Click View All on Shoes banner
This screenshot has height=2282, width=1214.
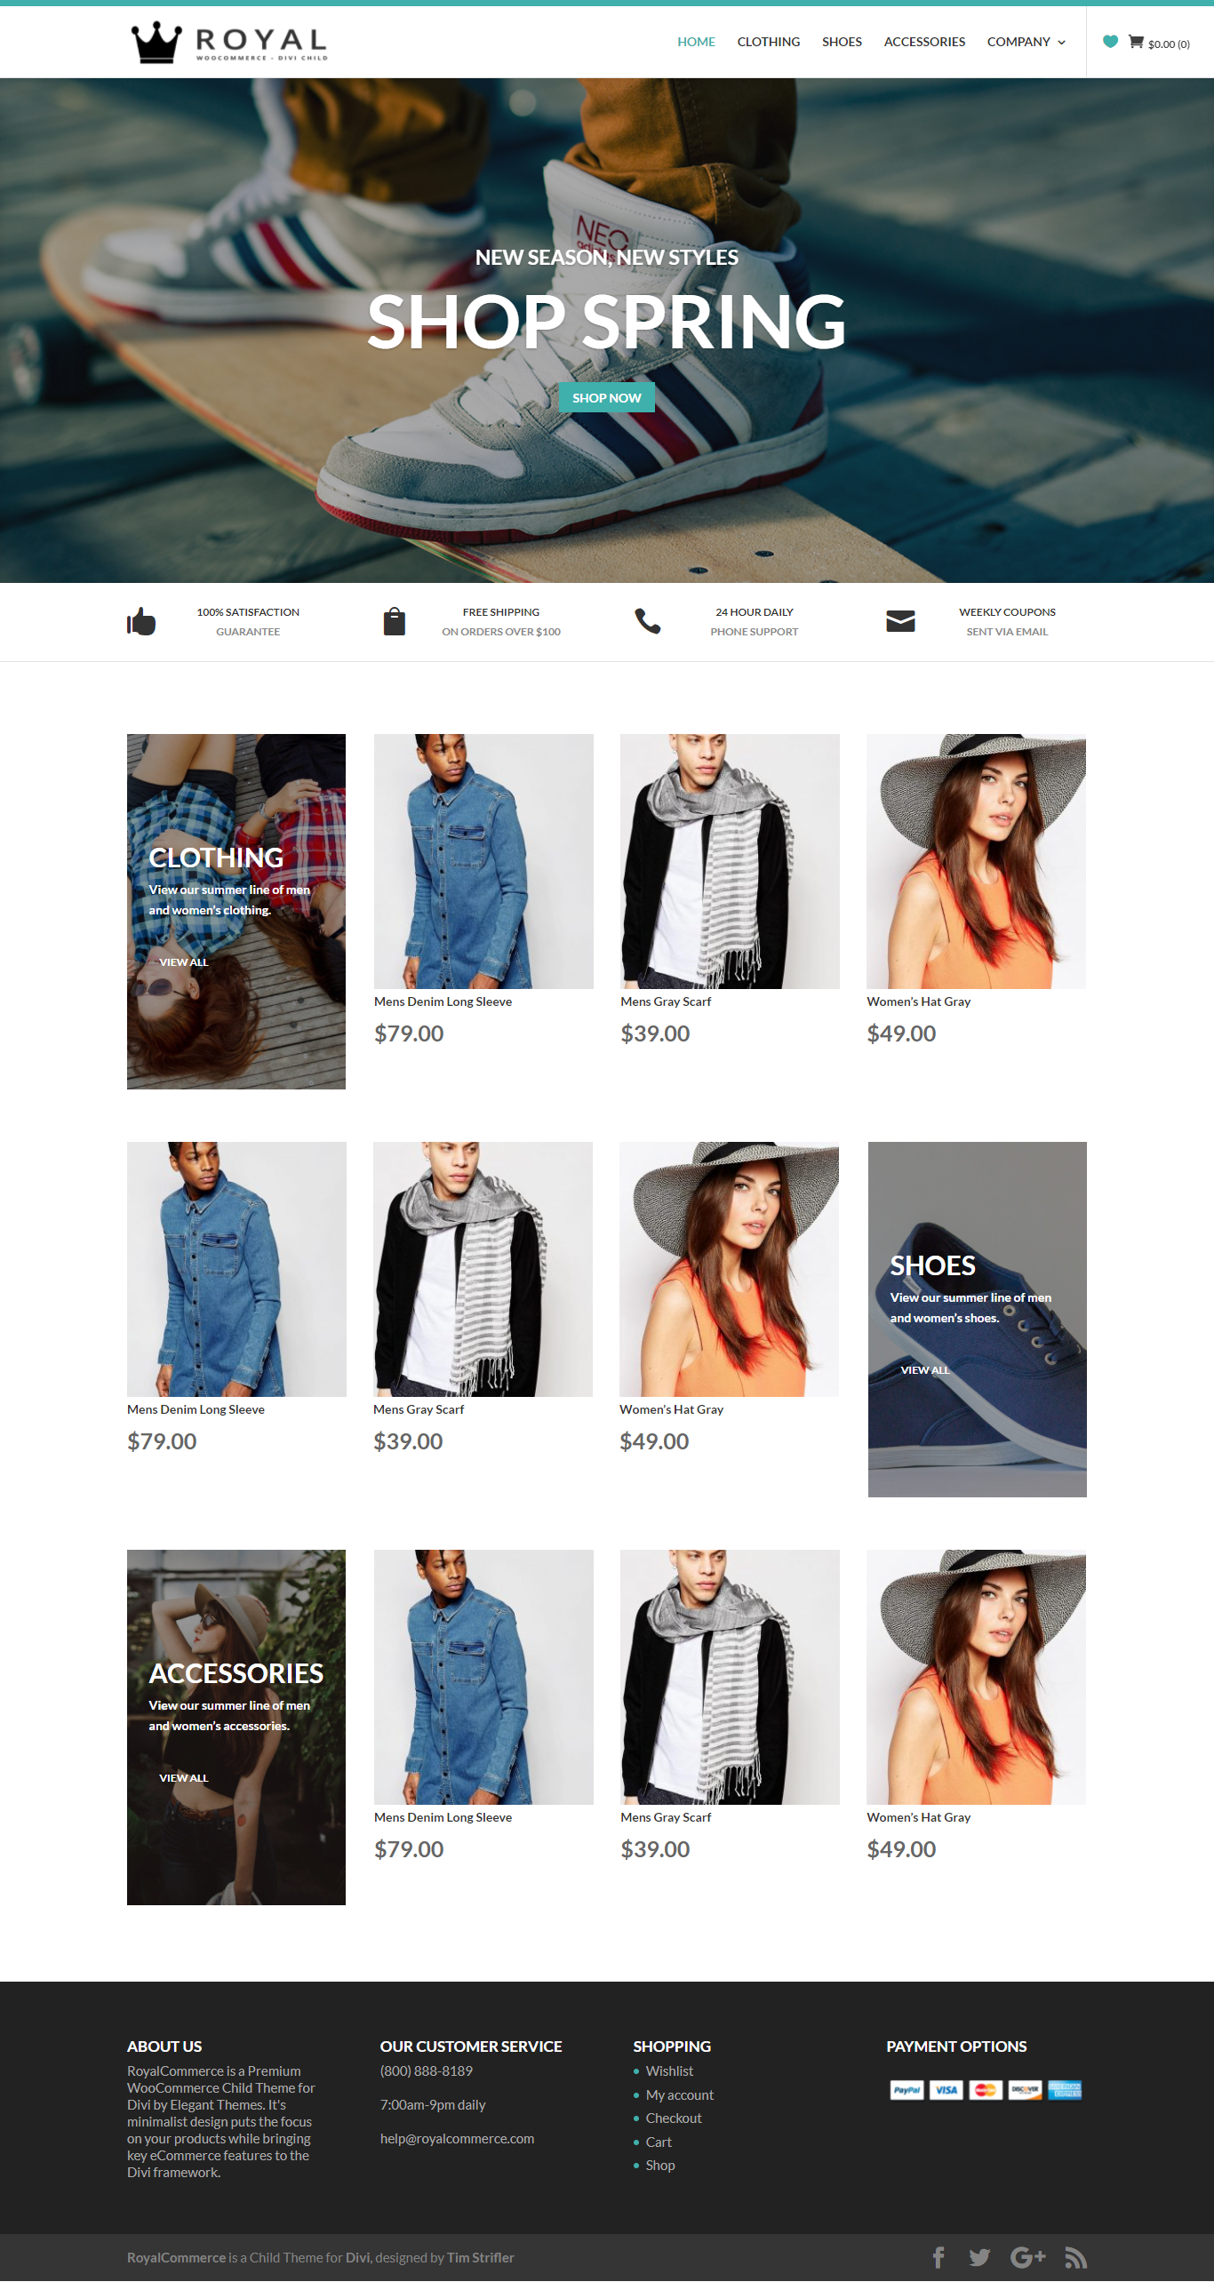coord(924,1370)
